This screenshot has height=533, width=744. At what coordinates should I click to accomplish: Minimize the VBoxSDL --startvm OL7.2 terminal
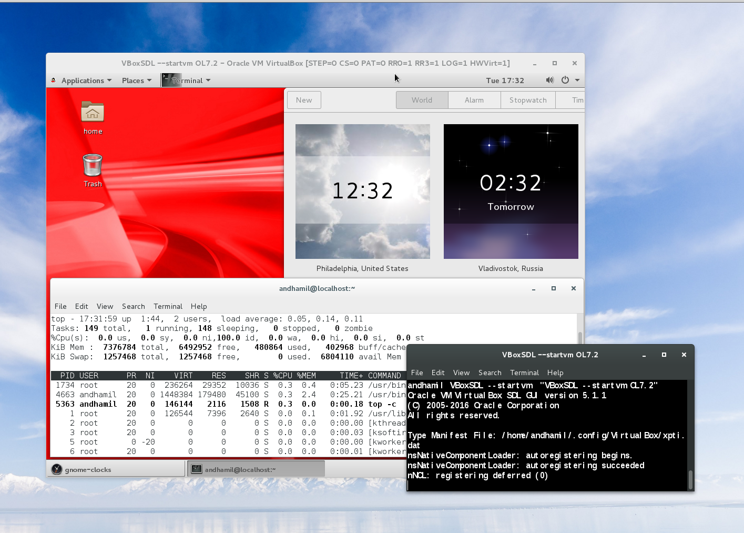tap(644, 355)
